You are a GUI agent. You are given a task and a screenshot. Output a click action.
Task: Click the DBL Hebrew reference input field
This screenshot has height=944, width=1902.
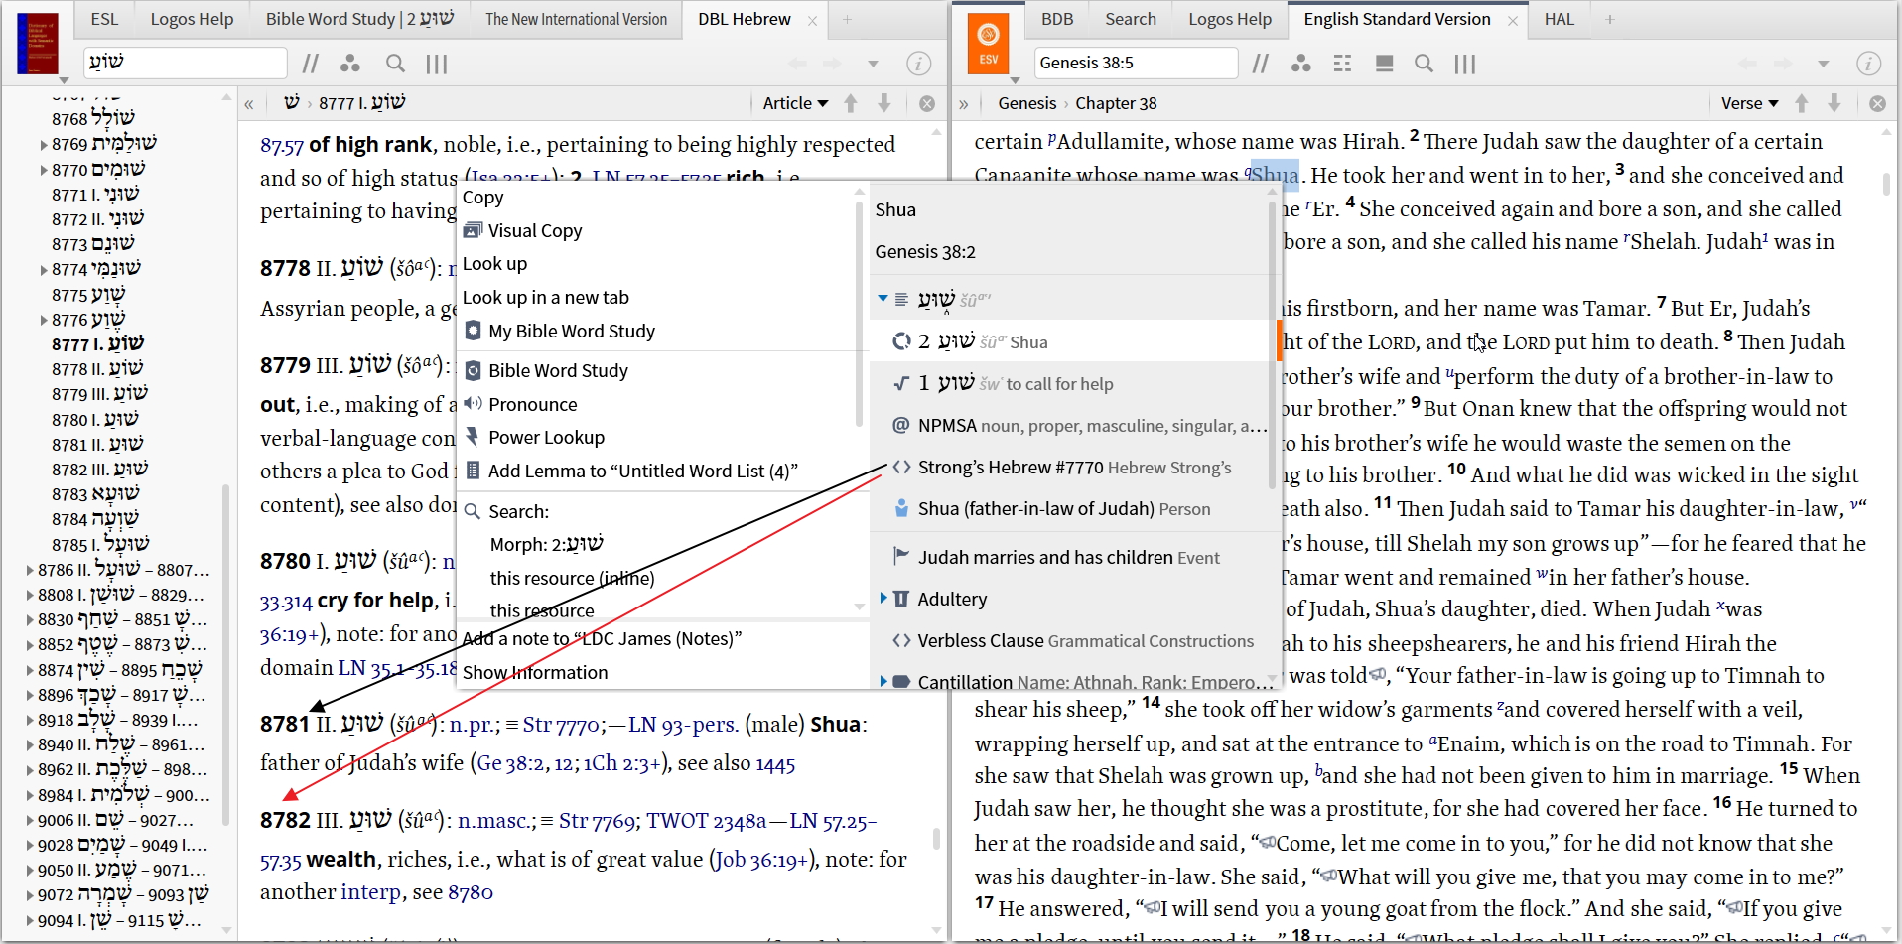[186, 63]
